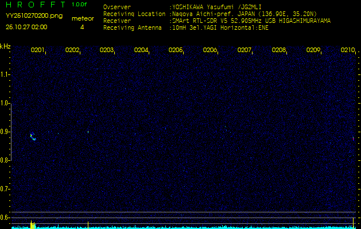Select the file name YY2510270200.png
This screenshot has width=361, height=229.
click(x=34, y=16)
